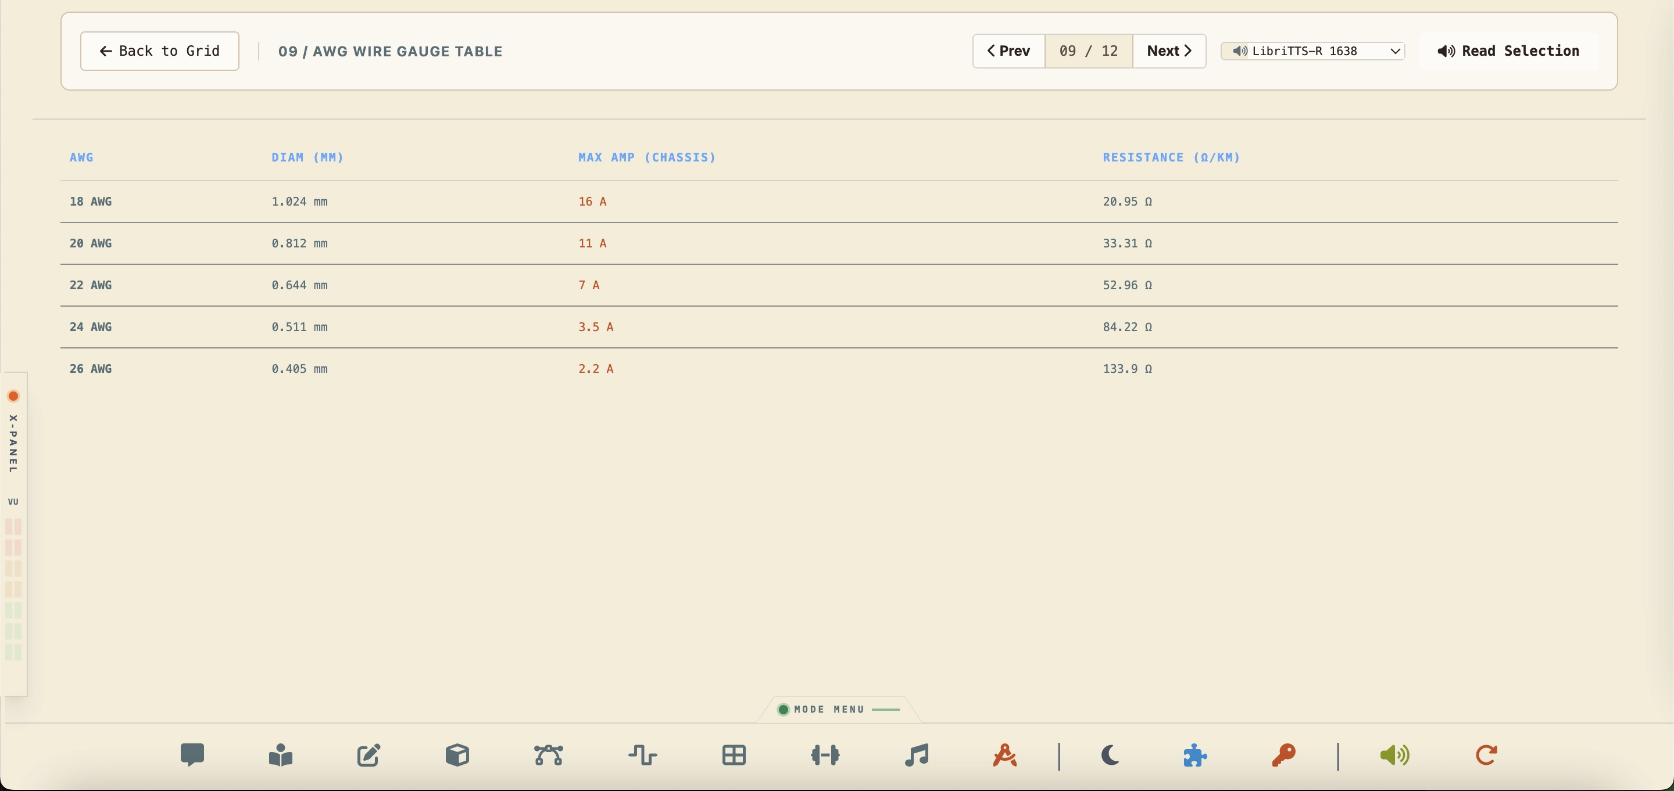The image size is (1674, 791).
Task: Open the waveform pulse mode icon
Action: (x=643, y=754)
